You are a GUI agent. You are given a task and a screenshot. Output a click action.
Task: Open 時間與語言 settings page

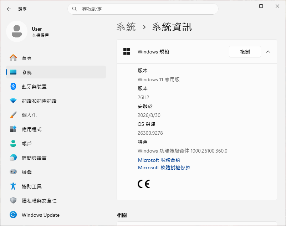click(x=56, y=158)
